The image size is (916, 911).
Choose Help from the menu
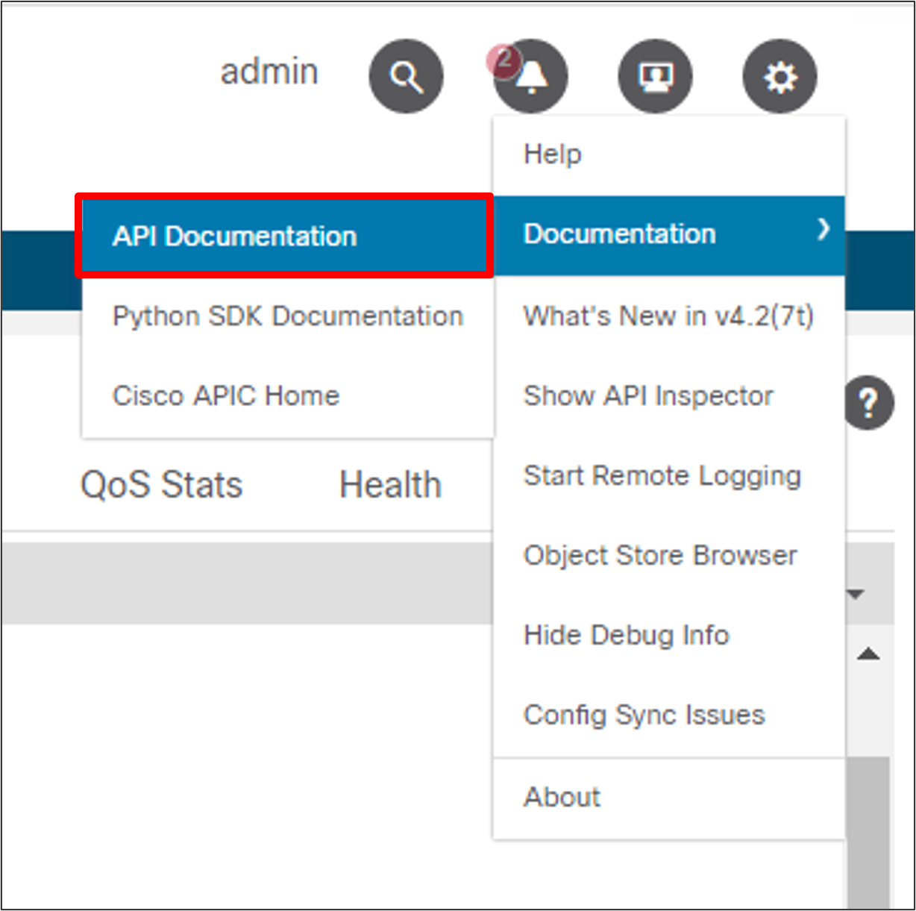(552, 154)
